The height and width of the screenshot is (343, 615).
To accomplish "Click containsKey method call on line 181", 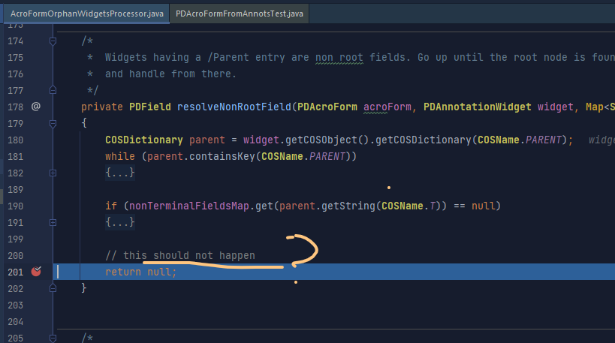I will [222, 156].
